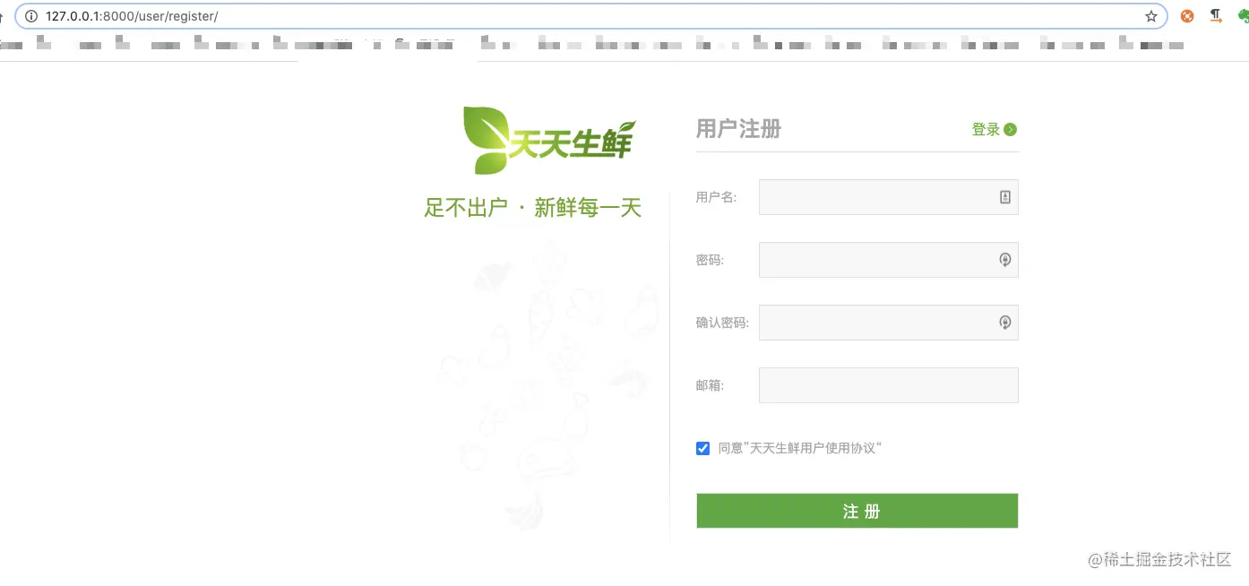Click the contact icon in the username field
This screenshot has height=586, width=1249.
(1004, 197)
